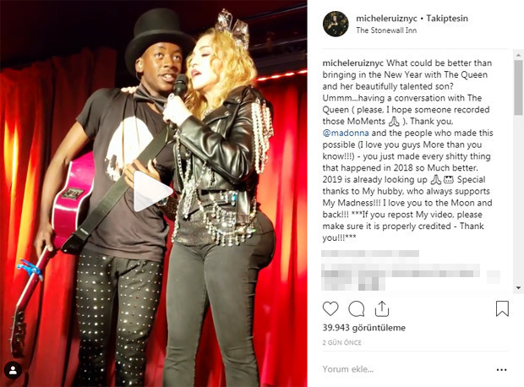The height and width of the screenshot is (387, 524).
Task: Play the video with the center play button
Action: click(152, 191)
